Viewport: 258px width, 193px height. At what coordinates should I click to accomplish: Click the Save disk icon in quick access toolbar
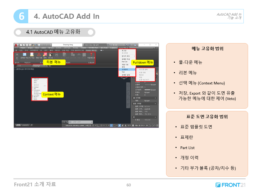(x=27, y=45)
